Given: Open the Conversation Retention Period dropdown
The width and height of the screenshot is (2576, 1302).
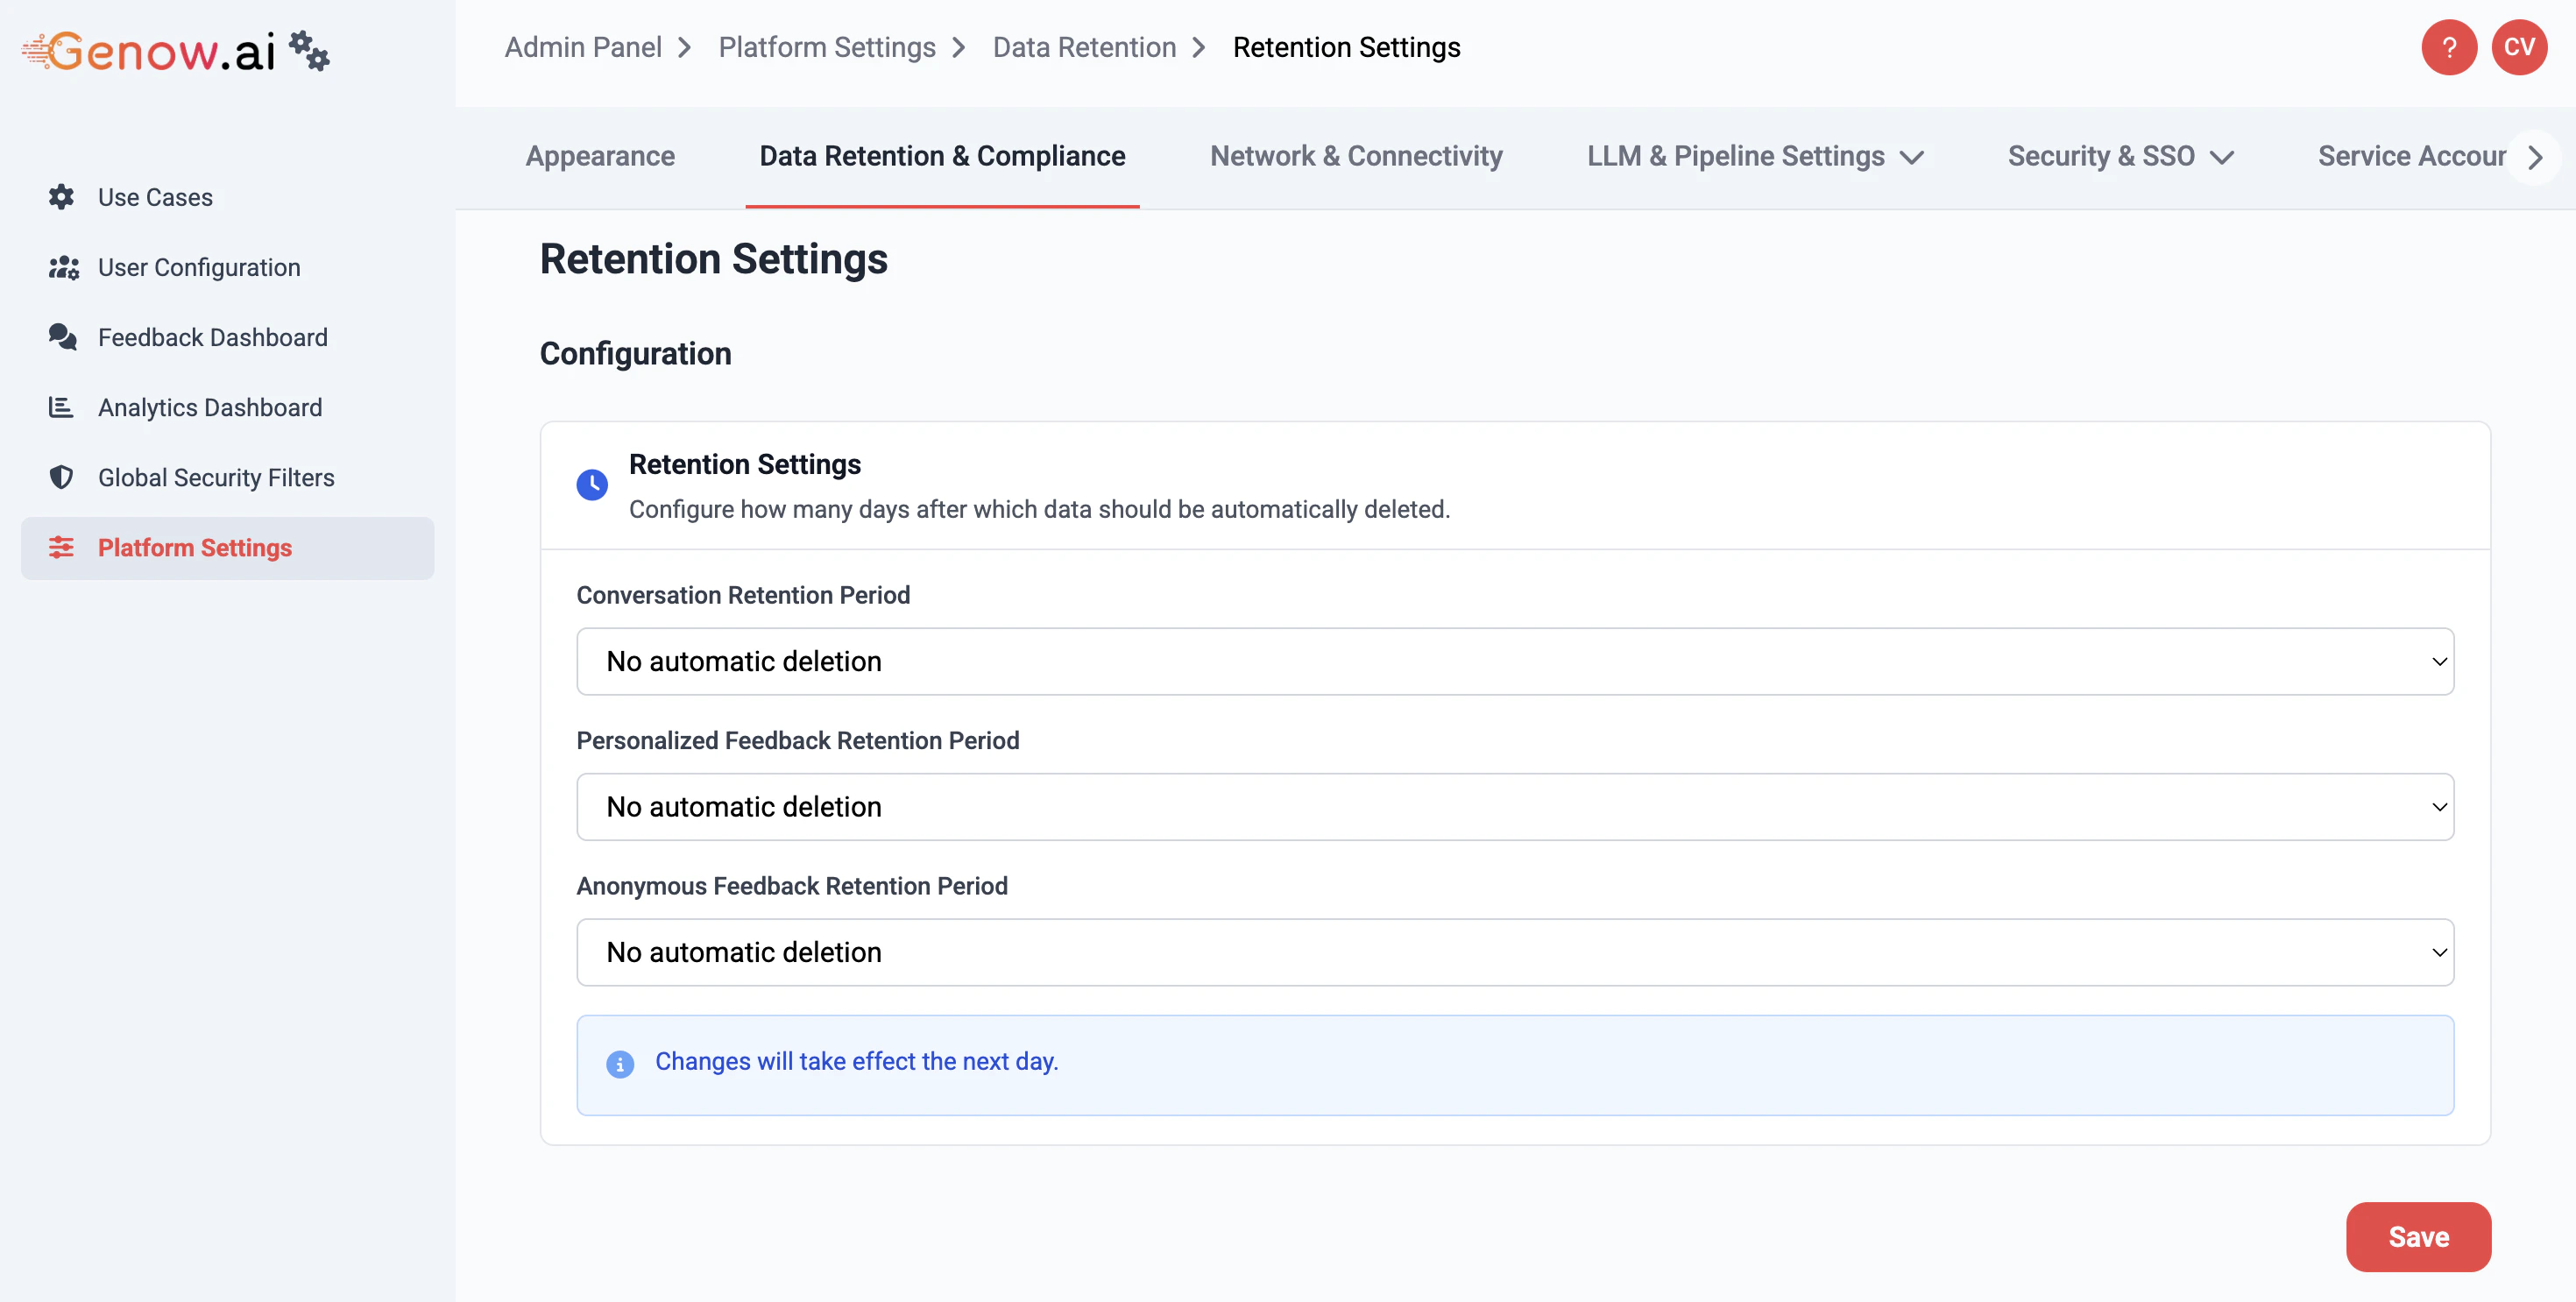Looking at the screenshot, I should pyautogui.click(x=1514, y=661).
